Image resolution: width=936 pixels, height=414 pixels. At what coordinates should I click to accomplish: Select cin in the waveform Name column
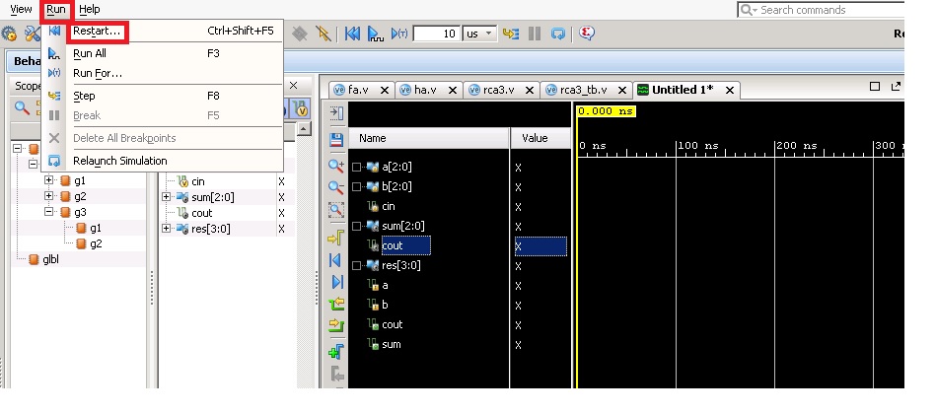pyautogui.click(x=388, y=206)
